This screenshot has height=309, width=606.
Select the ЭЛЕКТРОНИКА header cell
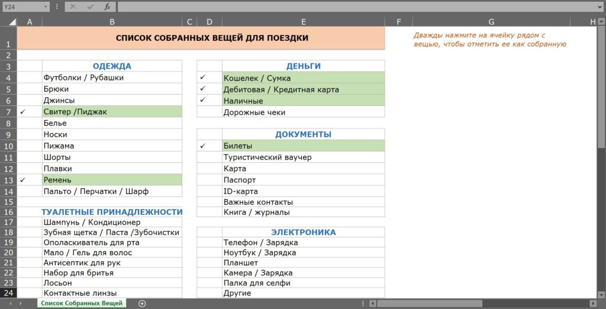[304, 233]
